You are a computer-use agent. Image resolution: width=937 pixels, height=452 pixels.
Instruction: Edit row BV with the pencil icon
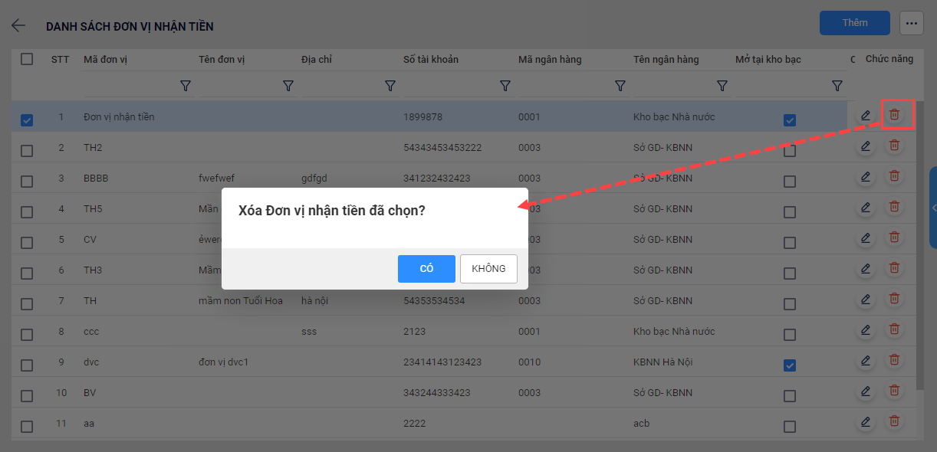point(866,391)
